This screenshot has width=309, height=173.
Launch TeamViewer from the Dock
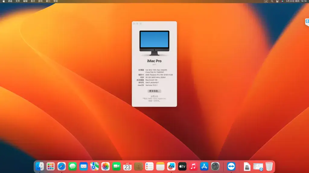tap(231, 166)
